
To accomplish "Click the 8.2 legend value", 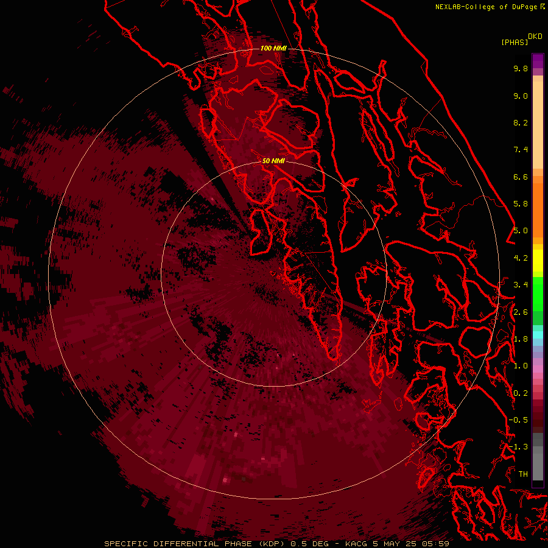I will (521, 122).
